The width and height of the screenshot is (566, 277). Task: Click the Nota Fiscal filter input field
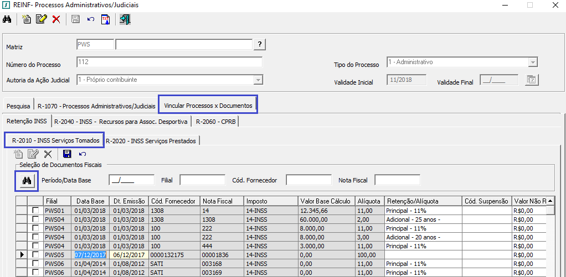click(x=397, y=180)
